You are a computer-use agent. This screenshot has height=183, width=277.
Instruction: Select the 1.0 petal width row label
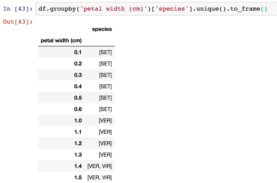pos(78,120)
